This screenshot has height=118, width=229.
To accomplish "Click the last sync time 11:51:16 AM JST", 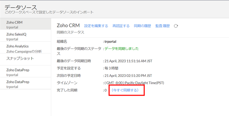I will pos(128,61).
